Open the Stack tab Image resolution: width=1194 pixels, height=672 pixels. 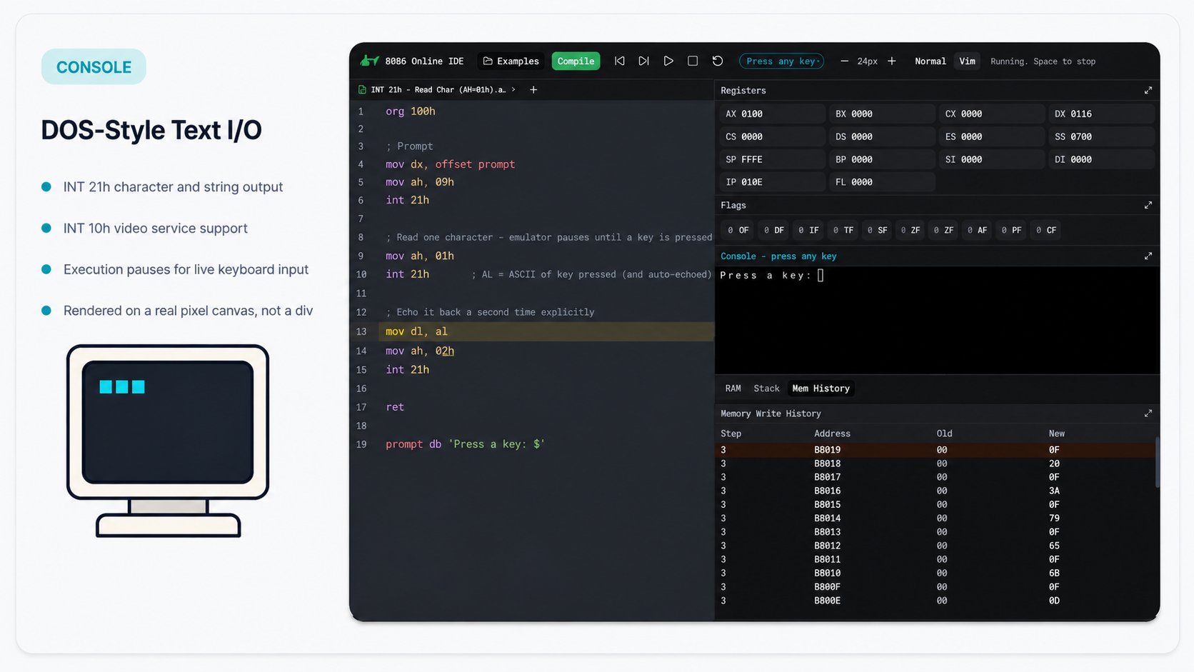tap(767, 388)
